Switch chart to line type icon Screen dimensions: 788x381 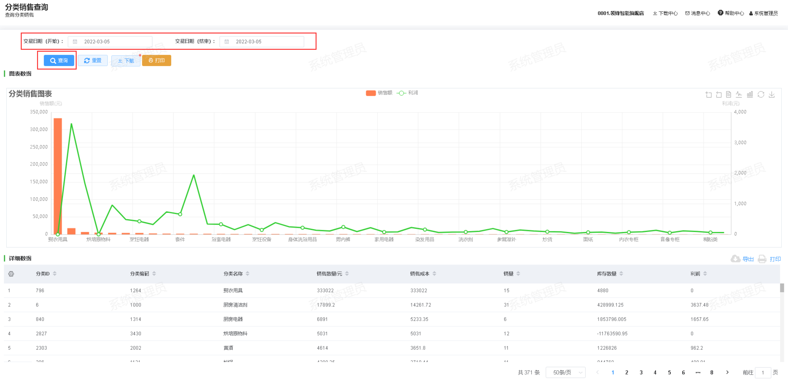(739, 94)
